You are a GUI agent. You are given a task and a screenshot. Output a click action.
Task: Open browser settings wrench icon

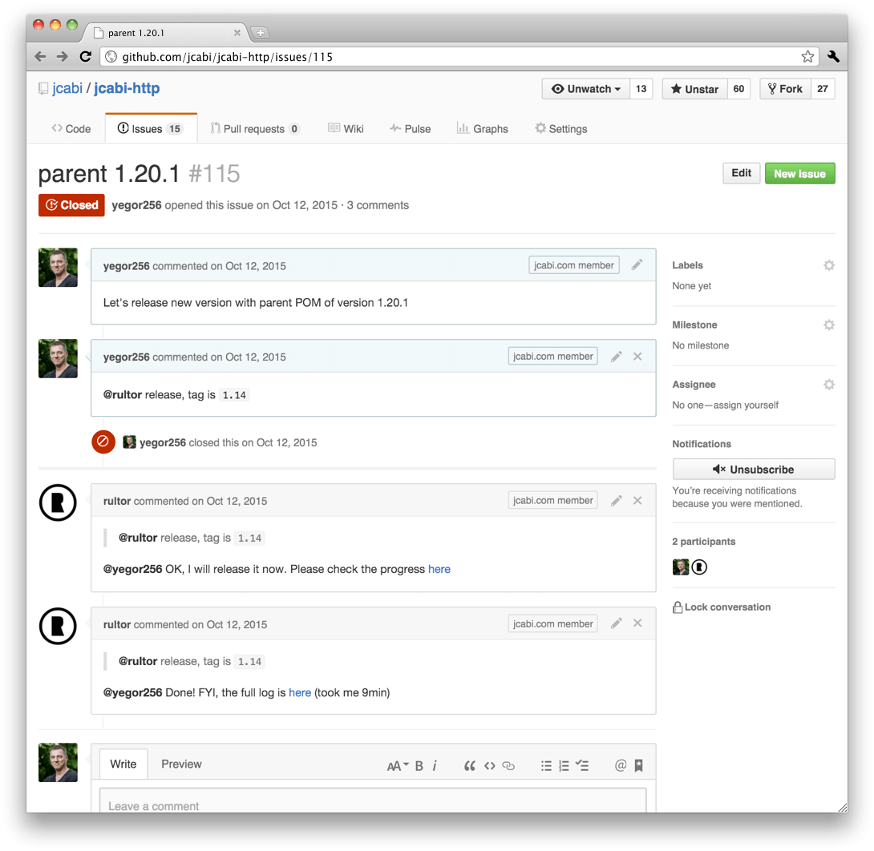tap(833, 56)
